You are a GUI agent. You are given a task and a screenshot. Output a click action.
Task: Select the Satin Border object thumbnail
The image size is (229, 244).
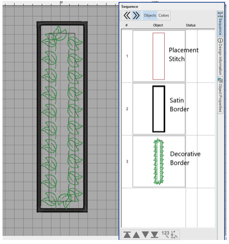coord(159,109)
